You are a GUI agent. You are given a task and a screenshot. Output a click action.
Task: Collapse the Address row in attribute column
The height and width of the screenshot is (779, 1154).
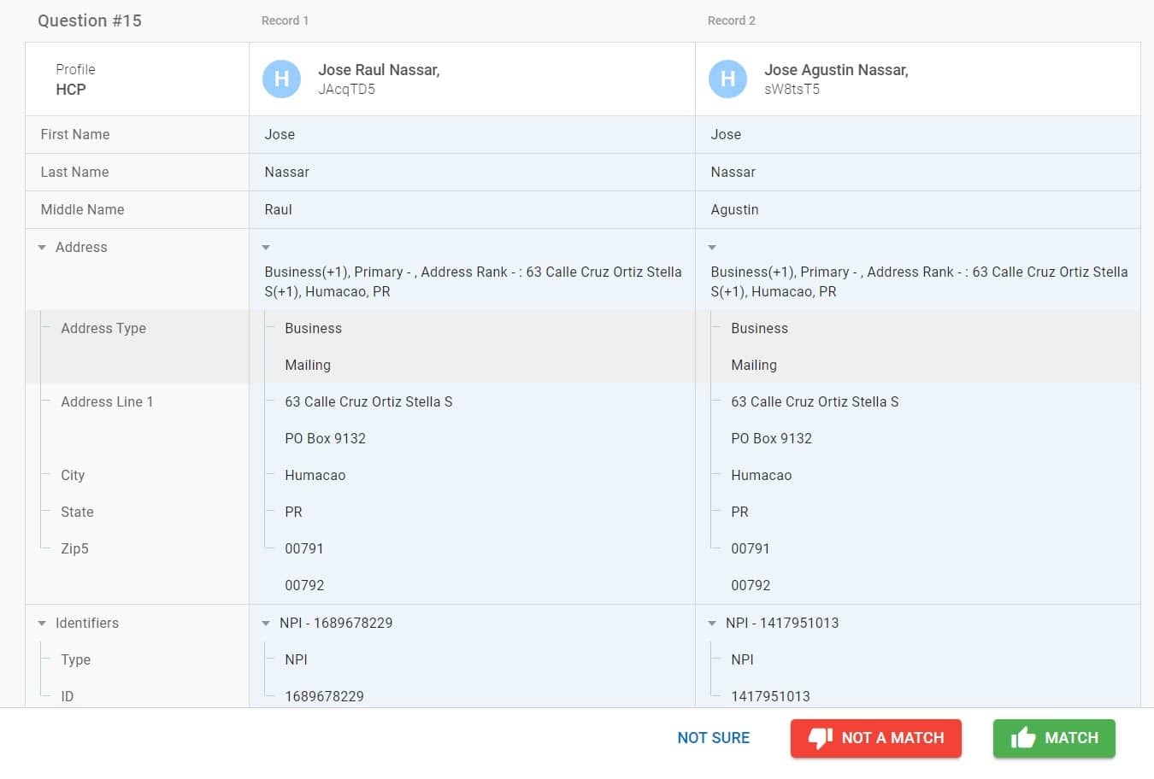[x=42, y=248]
